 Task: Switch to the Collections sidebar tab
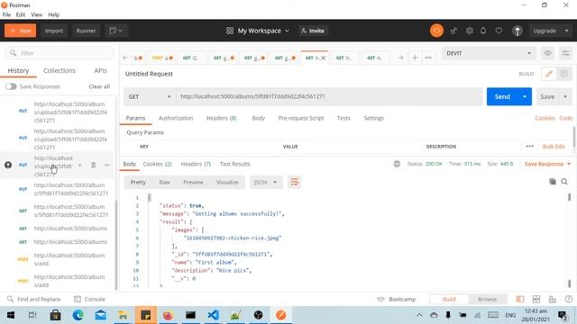60,70
